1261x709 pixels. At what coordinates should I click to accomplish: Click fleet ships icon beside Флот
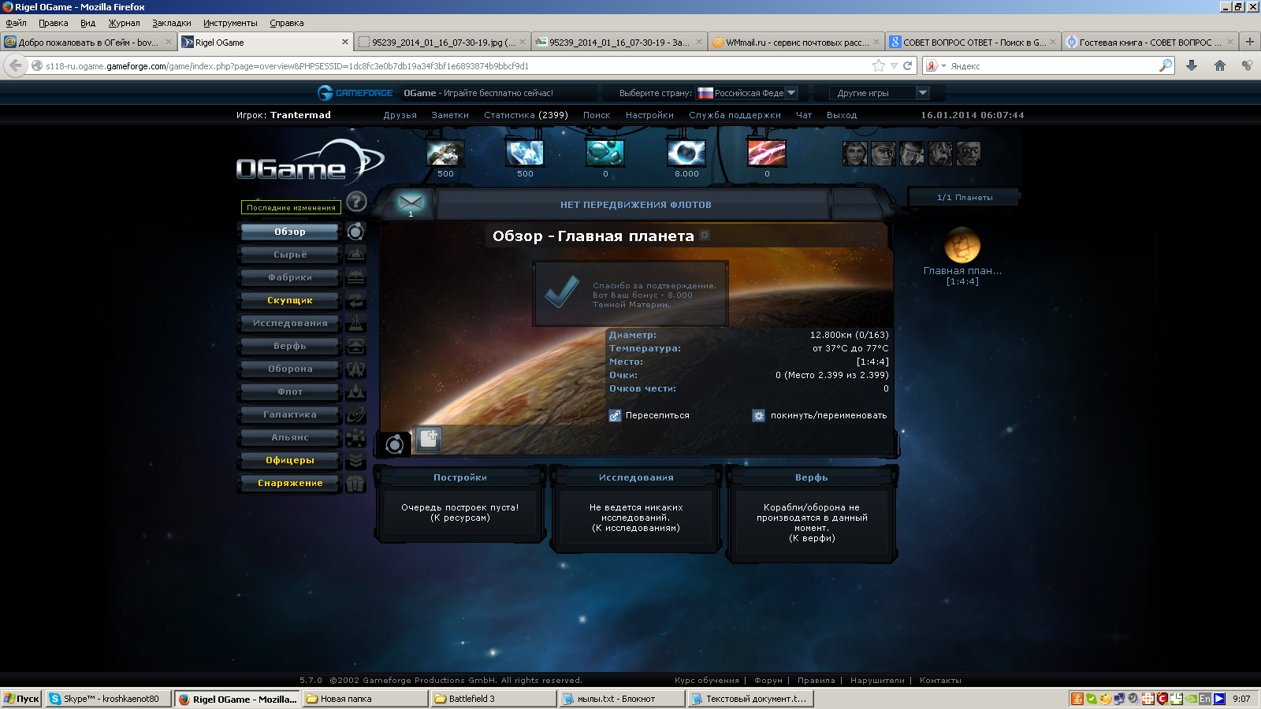point(356,392)
